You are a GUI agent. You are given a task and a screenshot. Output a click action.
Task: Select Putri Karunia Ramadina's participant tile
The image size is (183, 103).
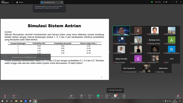coord(130,68)
